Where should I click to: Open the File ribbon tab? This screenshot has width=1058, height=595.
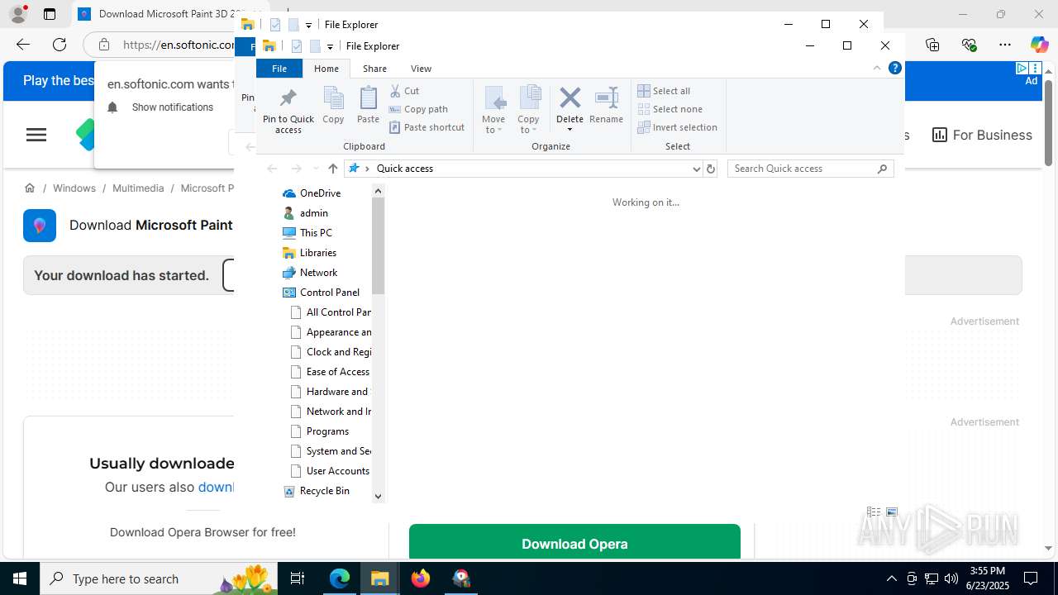coord(279,69)
